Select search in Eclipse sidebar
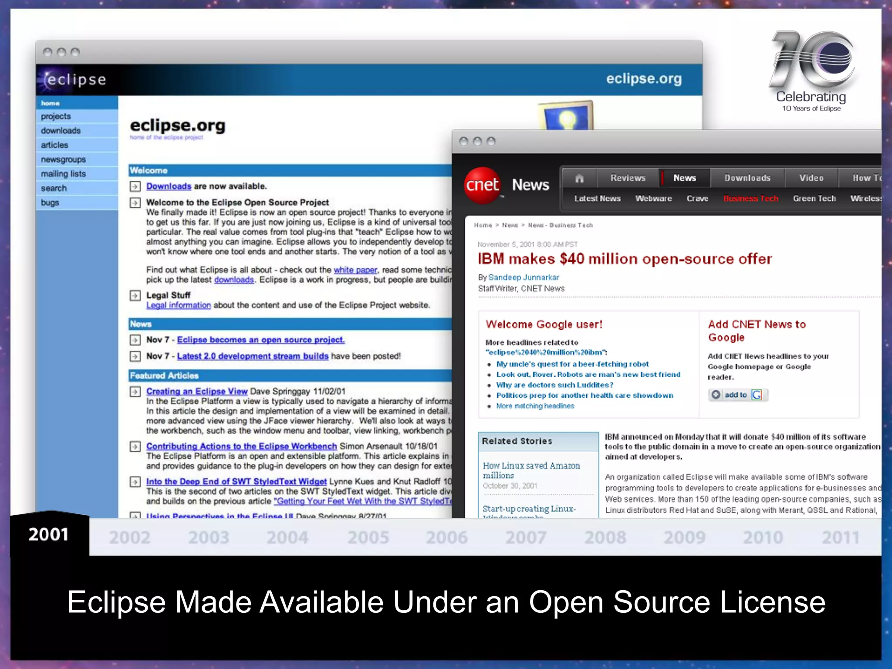 point(77,188)
